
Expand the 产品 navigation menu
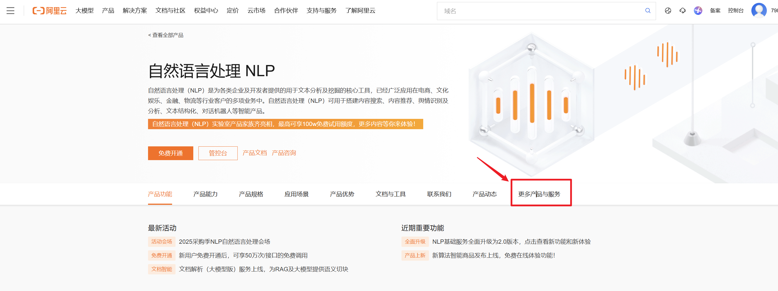pyautogui.click(x=108, y=11)
